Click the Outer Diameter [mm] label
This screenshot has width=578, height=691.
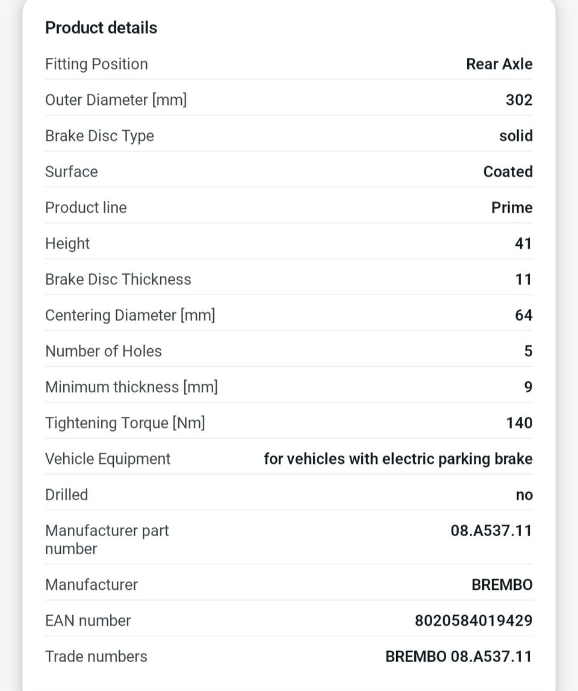[x=116, y=100]
